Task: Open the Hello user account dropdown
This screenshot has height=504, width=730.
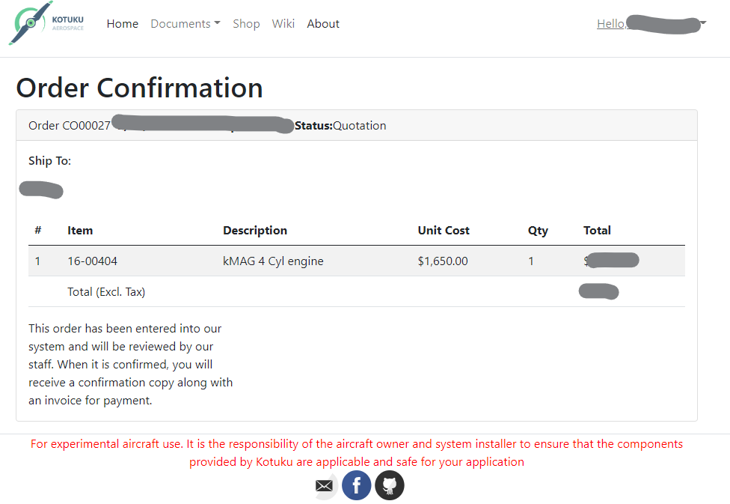Action: pos(651,24)
